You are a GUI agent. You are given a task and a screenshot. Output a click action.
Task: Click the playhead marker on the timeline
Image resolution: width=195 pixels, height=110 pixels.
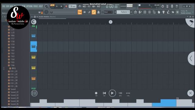pyautogui.click(x=111, y=22)
